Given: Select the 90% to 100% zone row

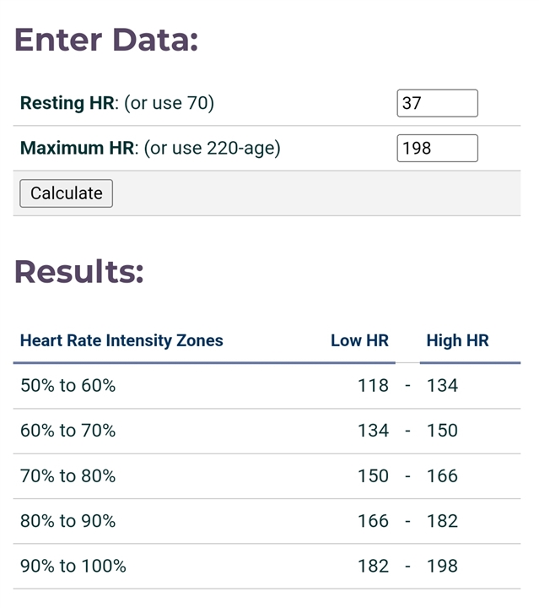Looking at the screenshot, I should click(267, 566).
